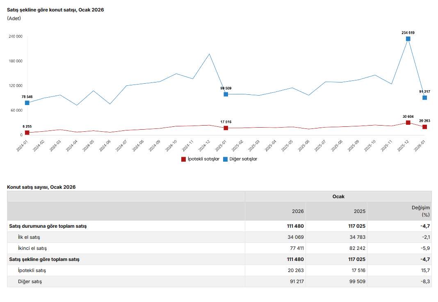Select the red 30 604 data marker
The height and width of the screenshot is (302, 438).
408,123
